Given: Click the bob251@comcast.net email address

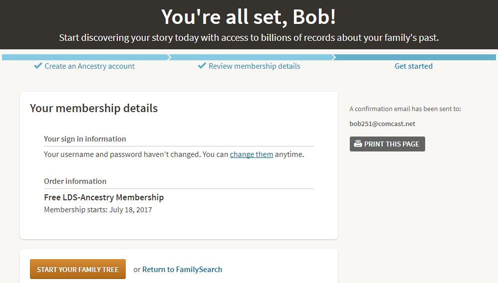Looking at the screenshot, I should coord(382,124).
